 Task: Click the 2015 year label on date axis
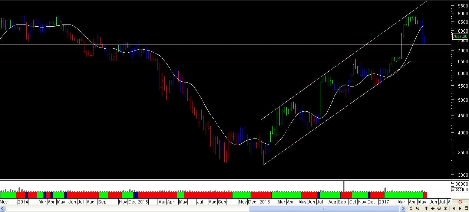pos(143,202)
